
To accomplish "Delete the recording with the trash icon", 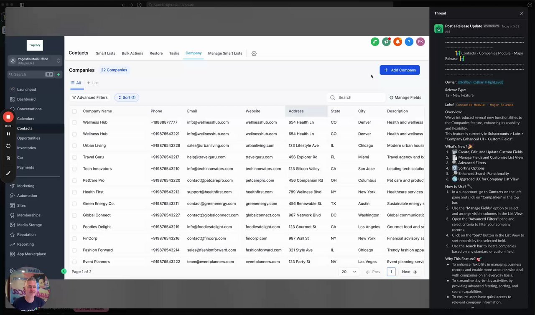I will pos(8,158).
